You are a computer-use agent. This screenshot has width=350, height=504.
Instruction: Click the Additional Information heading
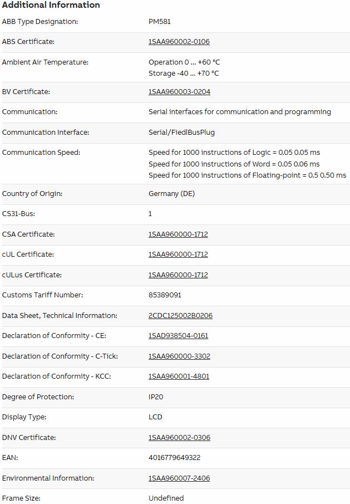[x=51, y=5]
